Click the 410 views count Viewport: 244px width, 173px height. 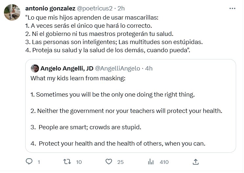164,162
